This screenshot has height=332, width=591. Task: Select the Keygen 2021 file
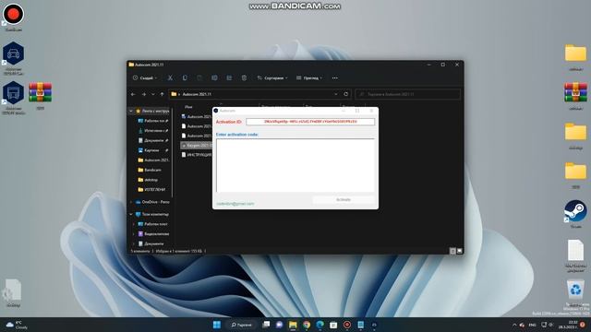coord(196,145)
